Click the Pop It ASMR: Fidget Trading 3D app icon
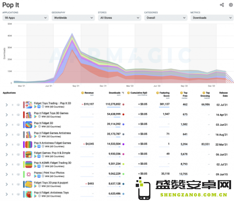234x201 pixels. pyautogui.click(x=29, y=164)
